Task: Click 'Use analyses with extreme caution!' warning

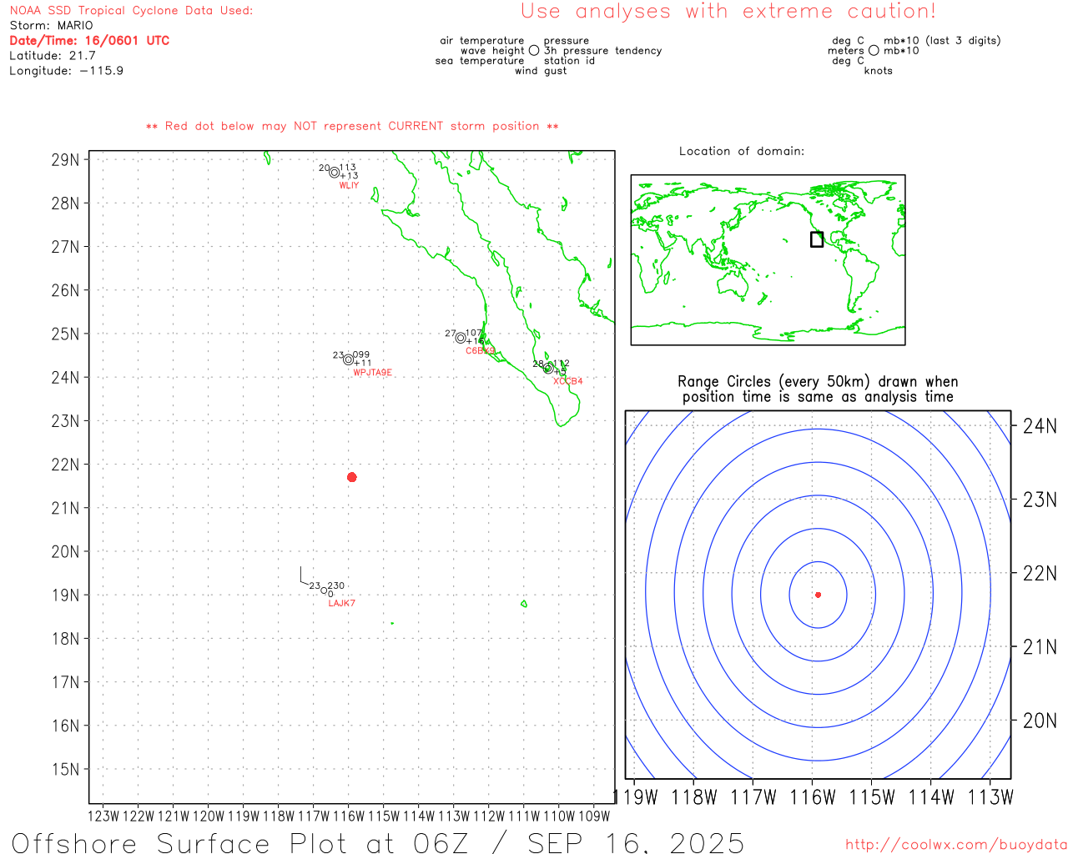Action: [x=728, y=12]
